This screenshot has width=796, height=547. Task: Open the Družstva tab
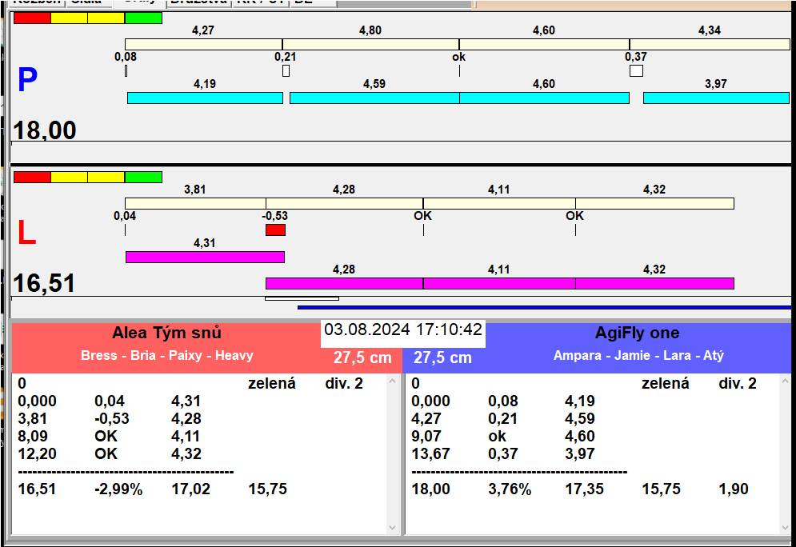[198, 2]
